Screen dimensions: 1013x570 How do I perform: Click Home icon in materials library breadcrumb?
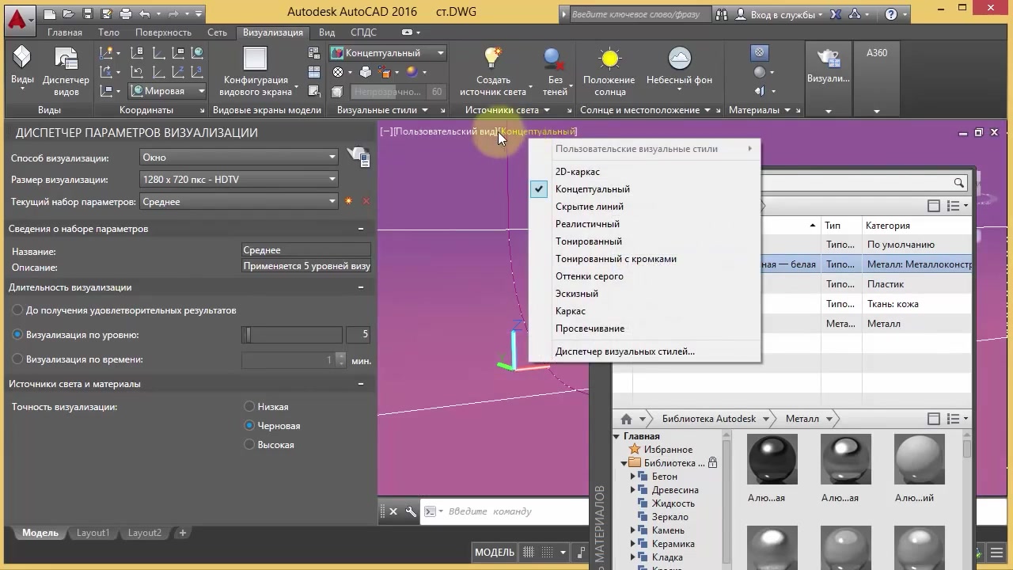[x=626, y=419]
